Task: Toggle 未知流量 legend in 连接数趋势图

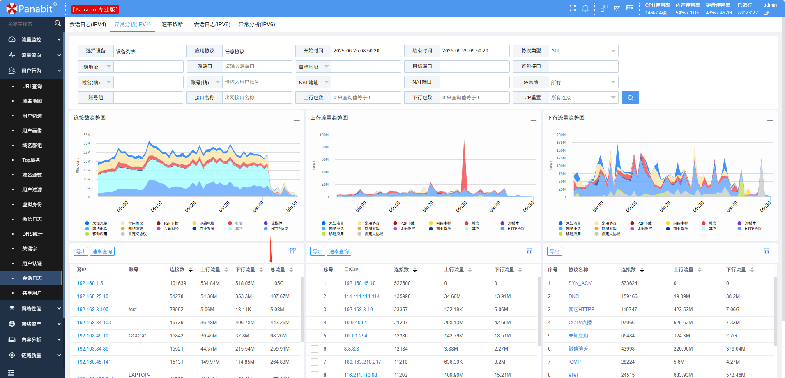Action: [96, 223]
